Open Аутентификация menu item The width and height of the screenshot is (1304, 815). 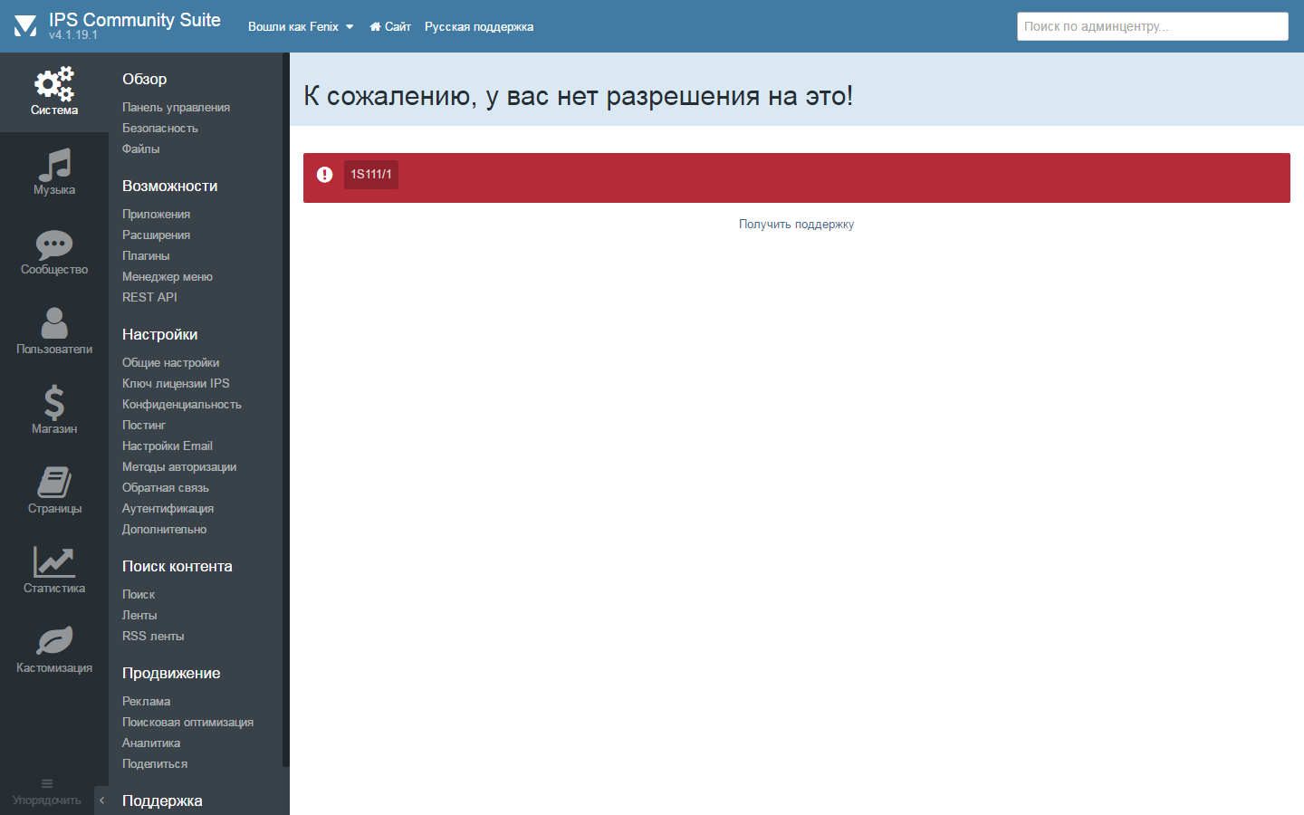(168, 508)
